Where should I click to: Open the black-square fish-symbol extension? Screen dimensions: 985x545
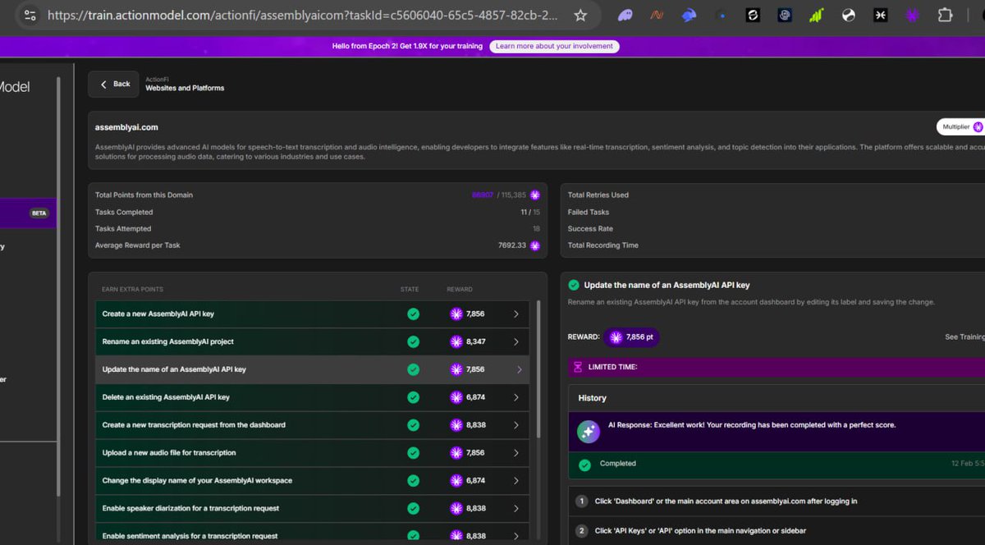880,15
